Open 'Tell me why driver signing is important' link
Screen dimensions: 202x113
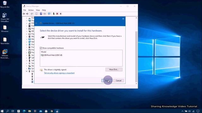coord(59,73)
